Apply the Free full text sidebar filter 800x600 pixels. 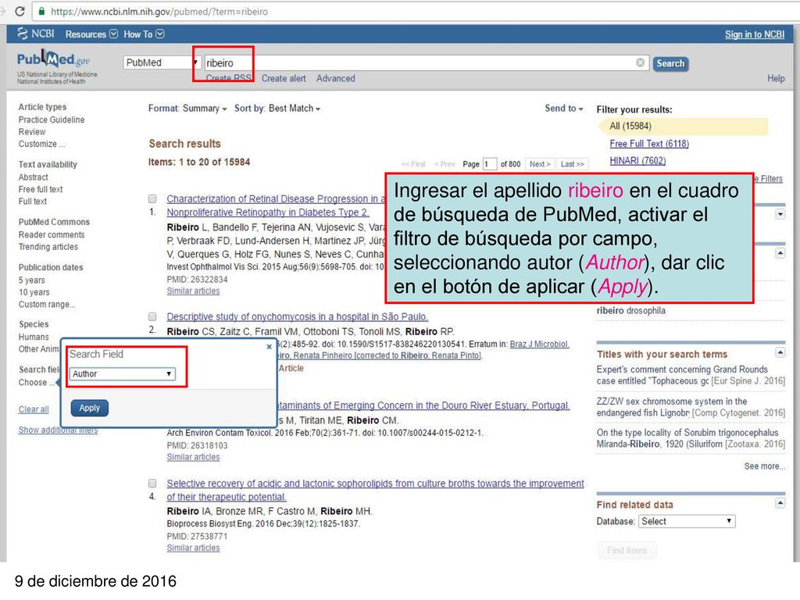41,189
